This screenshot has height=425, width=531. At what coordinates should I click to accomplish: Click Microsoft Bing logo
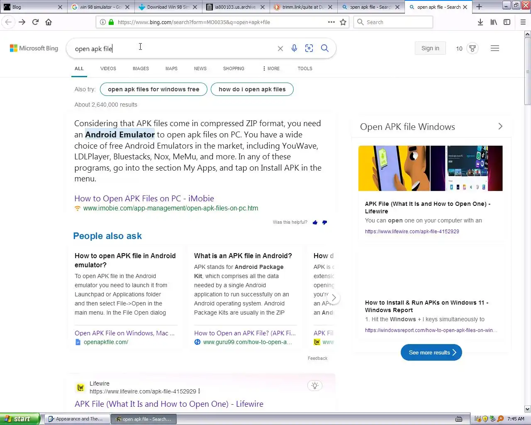tap(34, 48)
